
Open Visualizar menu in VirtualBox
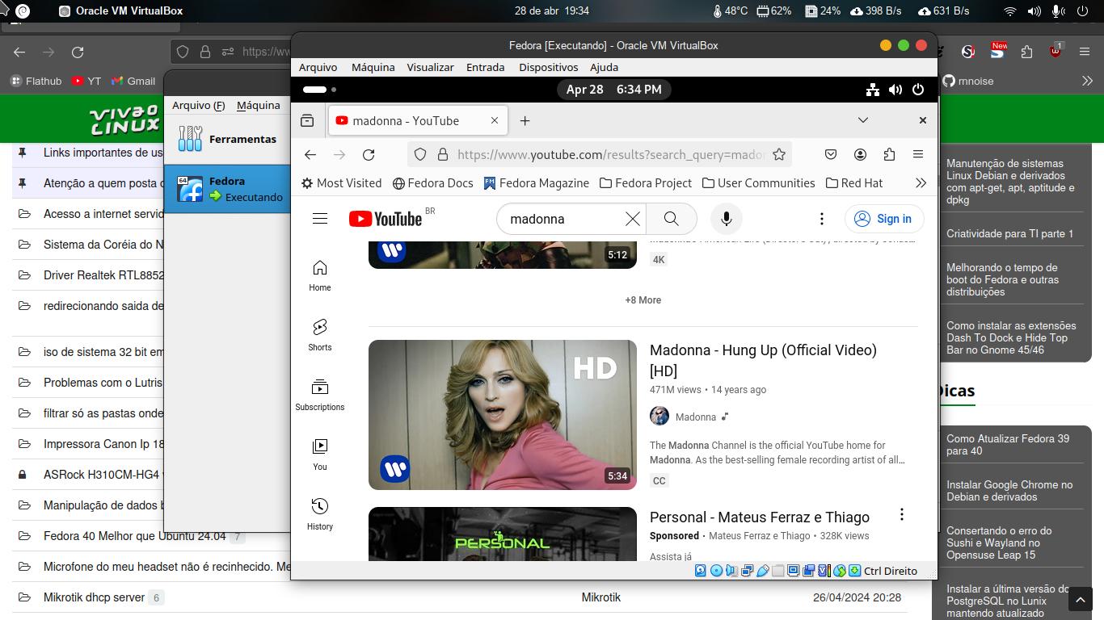[430, 67]
